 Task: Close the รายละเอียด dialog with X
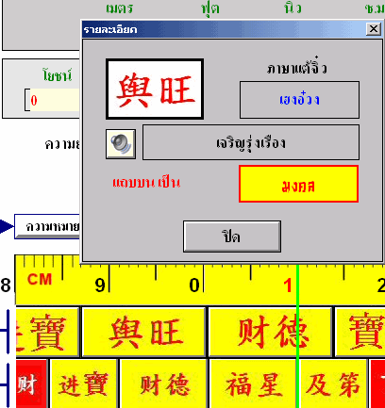374,29
